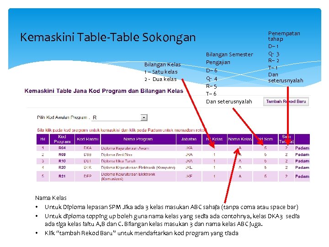Image resolution: width=329 pixels, height=247 pixels.
Task: Select the Kod Program column header
Action: pyautogui.click(x=62, y=139)
